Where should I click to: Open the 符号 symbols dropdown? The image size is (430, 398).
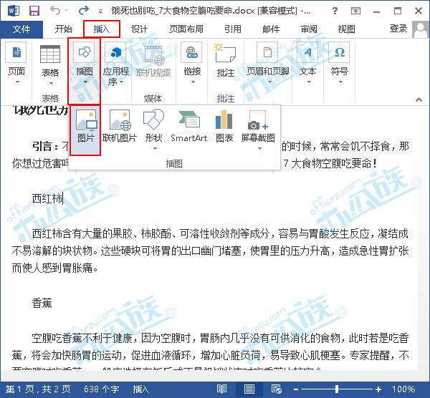[340, 64]
